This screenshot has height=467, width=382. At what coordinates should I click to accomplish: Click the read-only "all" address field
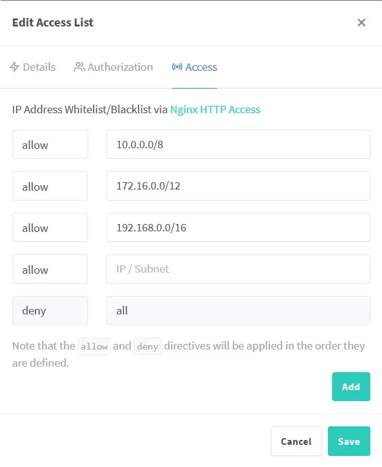238,310
